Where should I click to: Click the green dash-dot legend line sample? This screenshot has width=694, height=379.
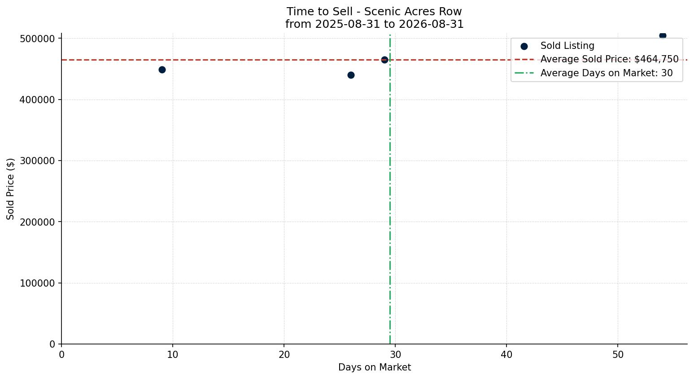tap(524, 73)
